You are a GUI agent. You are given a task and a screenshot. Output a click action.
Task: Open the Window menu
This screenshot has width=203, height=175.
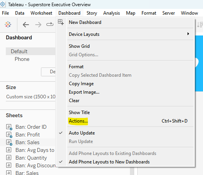pos(189,13)
